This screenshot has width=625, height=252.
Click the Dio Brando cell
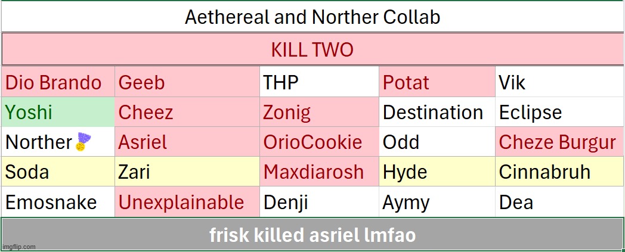pyautogui.click(x=58, y=83)
